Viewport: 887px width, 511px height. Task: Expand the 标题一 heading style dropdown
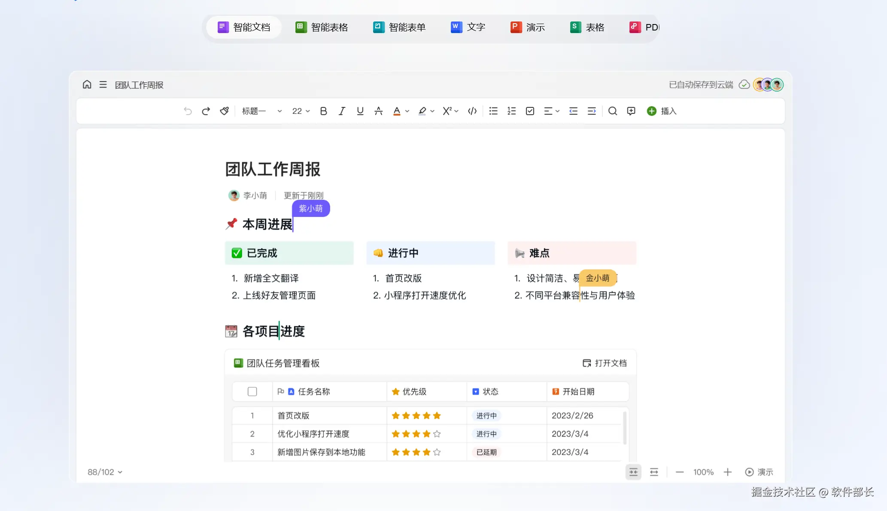(262, 111)
